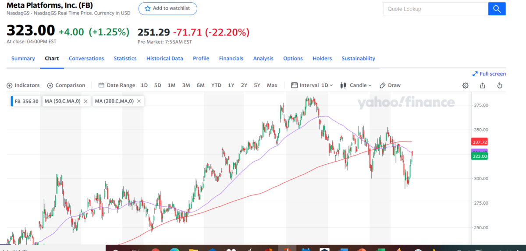Open the Historical Data tab
The height and width of the screenshot is (251, 526).
(165, 58)
